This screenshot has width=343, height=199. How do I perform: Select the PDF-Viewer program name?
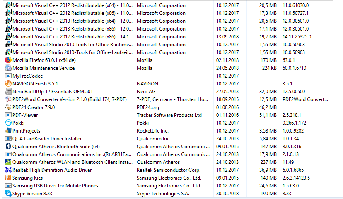pos(25,115)
